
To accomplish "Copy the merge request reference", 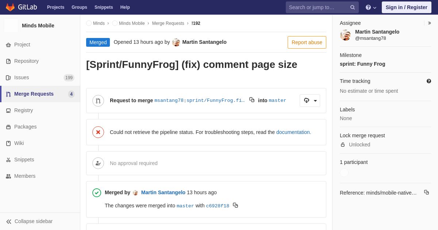I will (x=426, y=192).
